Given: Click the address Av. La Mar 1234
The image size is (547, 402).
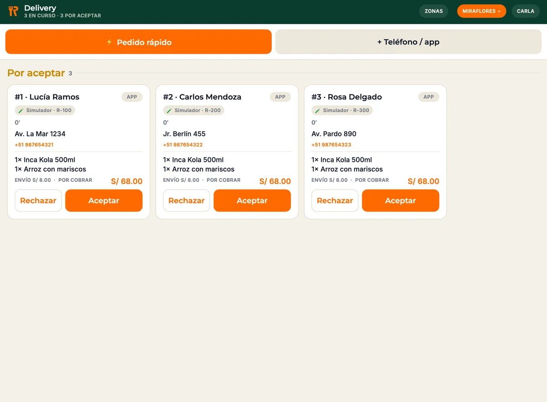Looking at the screenshot, I should click(40, 134).
